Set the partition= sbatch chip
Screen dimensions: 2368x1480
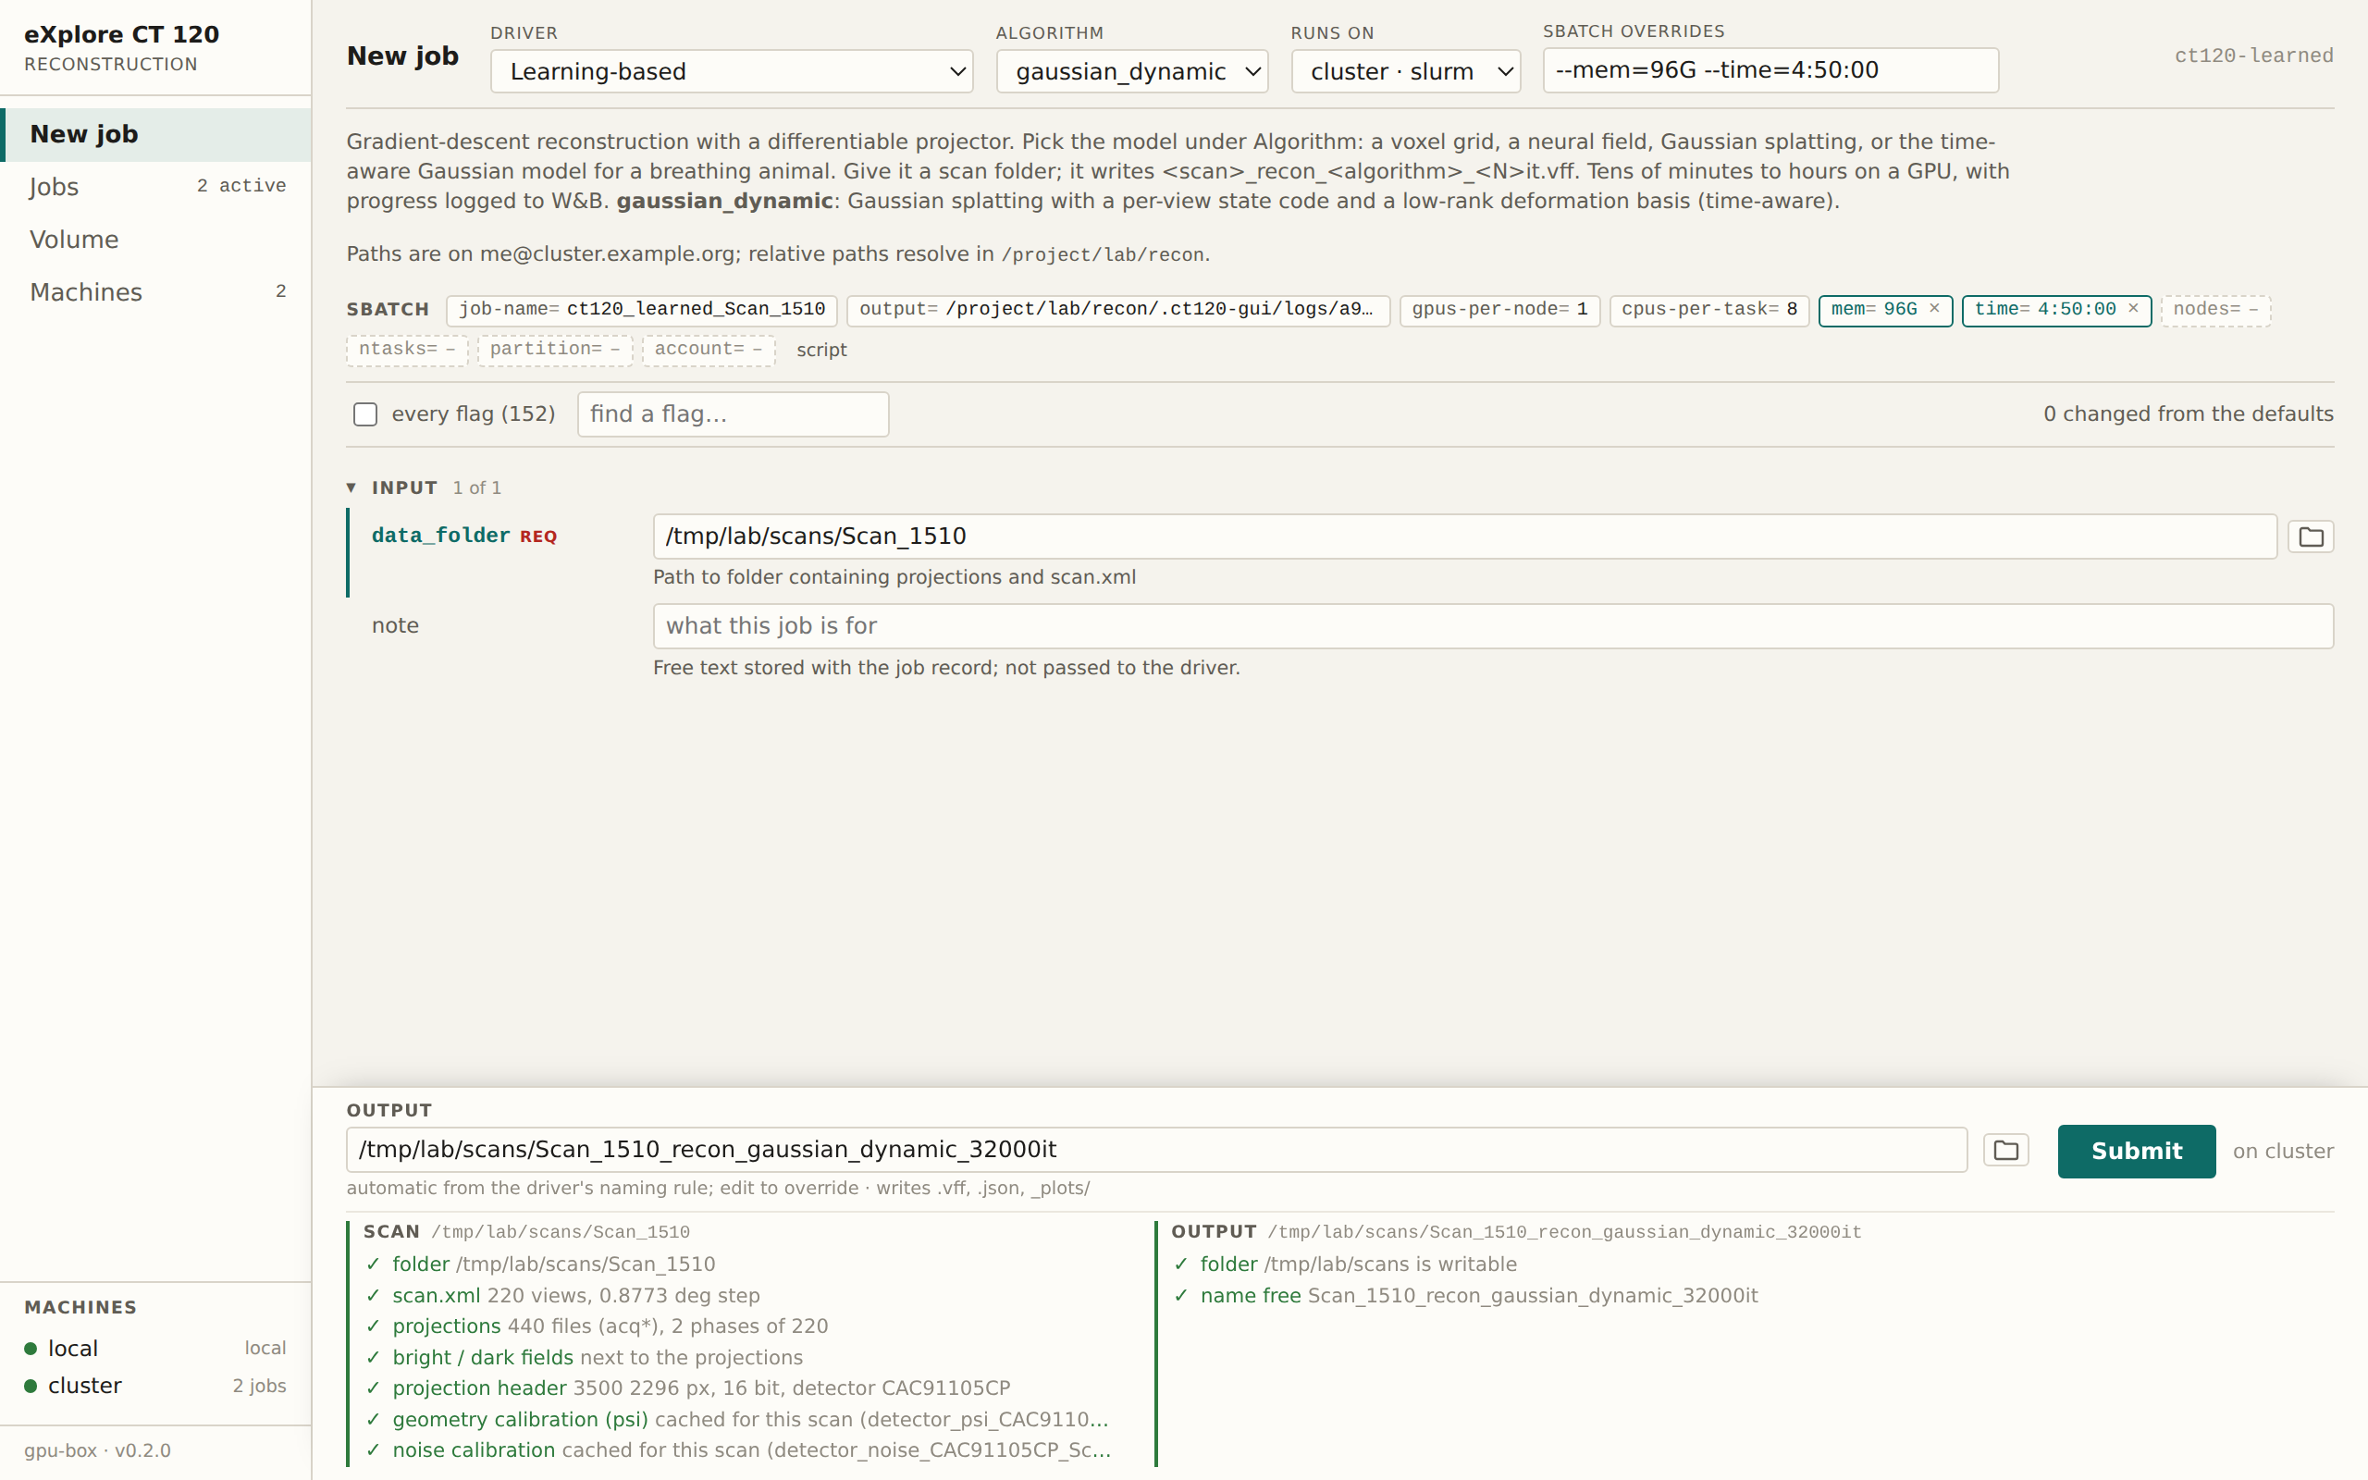coord(555,351)
